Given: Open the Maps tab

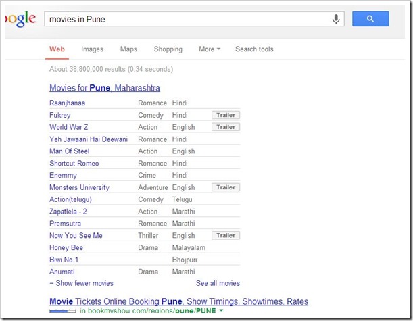Looking at the screenshot, I should pyautogui.click(x=128, y=49).
